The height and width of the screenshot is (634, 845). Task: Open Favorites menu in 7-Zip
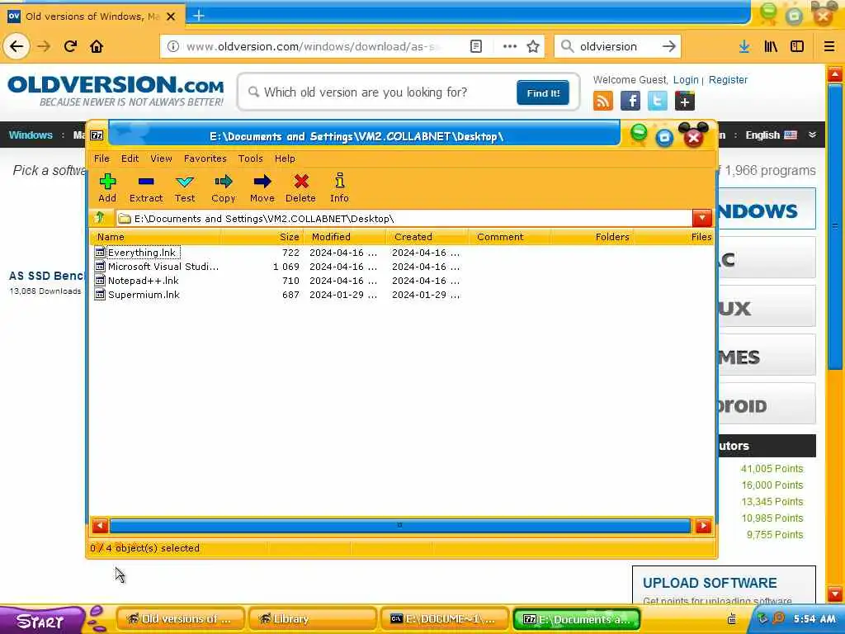205,158
